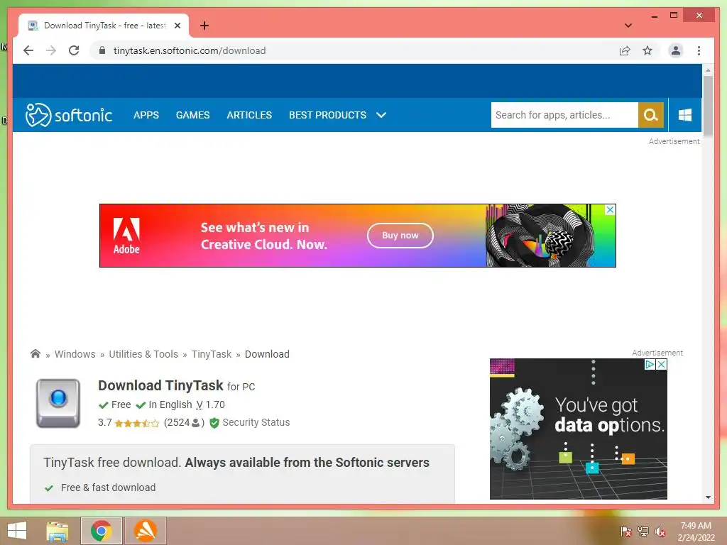The width and height of the screenshot is (727, 545).
Task: Click the network tray icon
Action: (643, 532)
